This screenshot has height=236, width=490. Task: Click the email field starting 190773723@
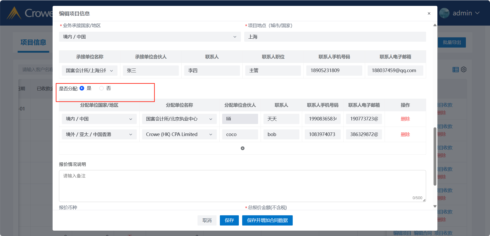pos(364,119)
